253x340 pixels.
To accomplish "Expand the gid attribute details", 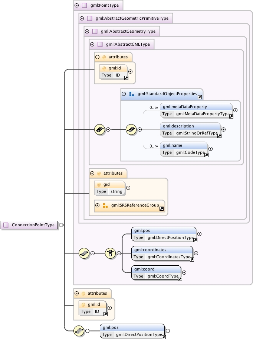I will tap(128, 188).
